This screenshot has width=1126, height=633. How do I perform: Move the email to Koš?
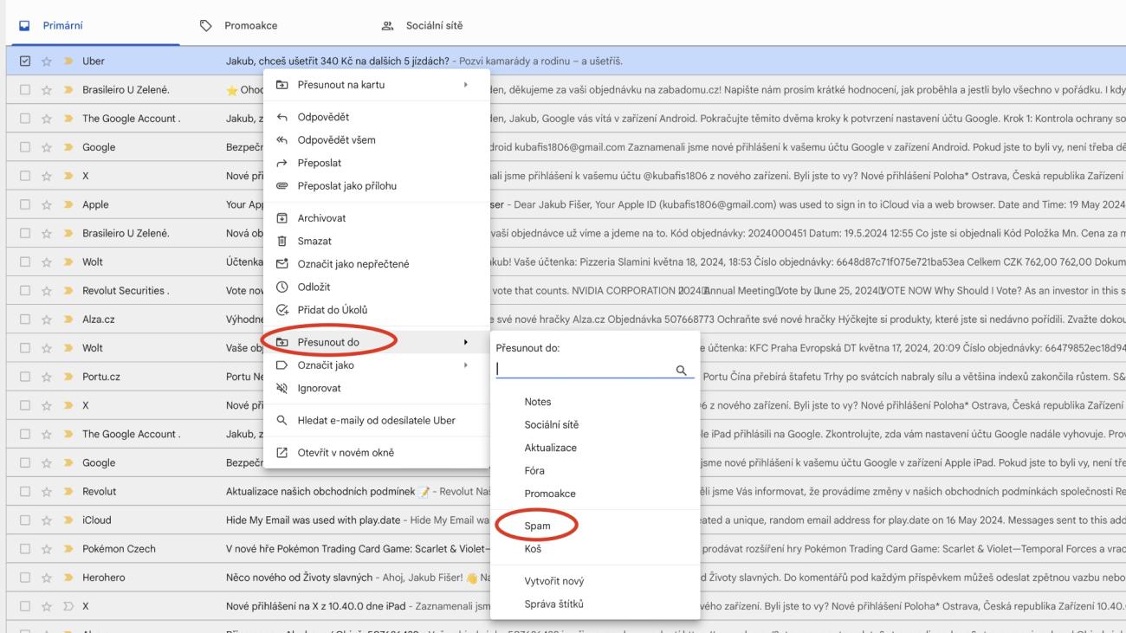pos(595,549)
